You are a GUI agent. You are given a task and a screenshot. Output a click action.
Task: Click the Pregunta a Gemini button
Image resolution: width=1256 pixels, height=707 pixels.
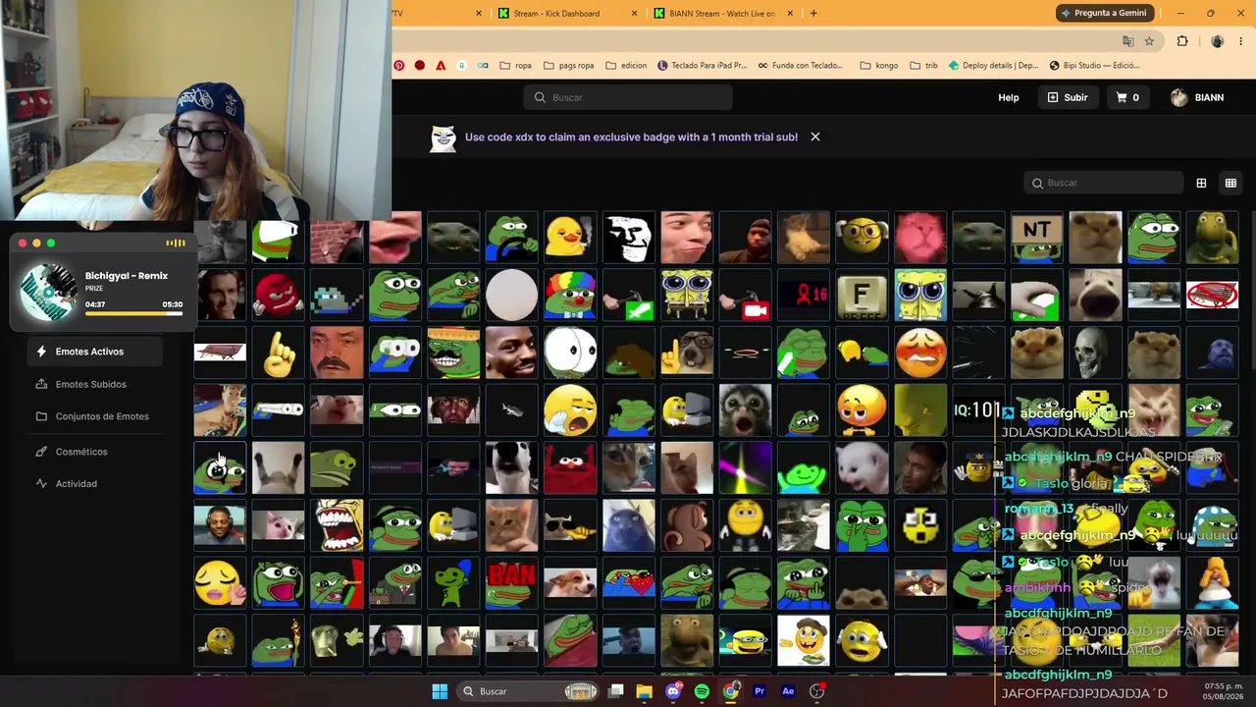click(1104, 13)
